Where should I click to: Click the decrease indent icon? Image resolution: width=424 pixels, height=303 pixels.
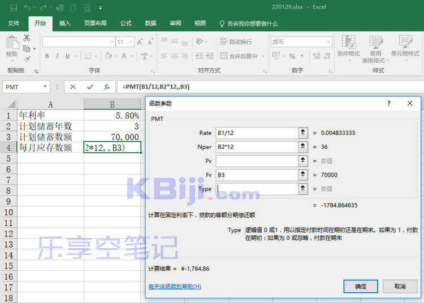pos(200,56)
